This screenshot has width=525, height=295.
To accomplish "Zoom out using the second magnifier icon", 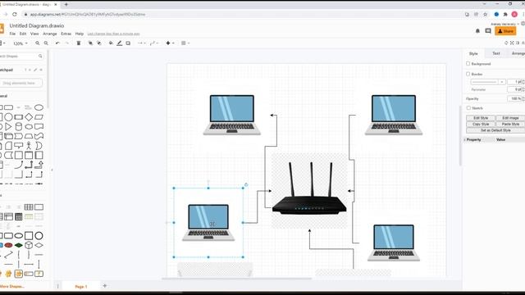I will 46,43.
